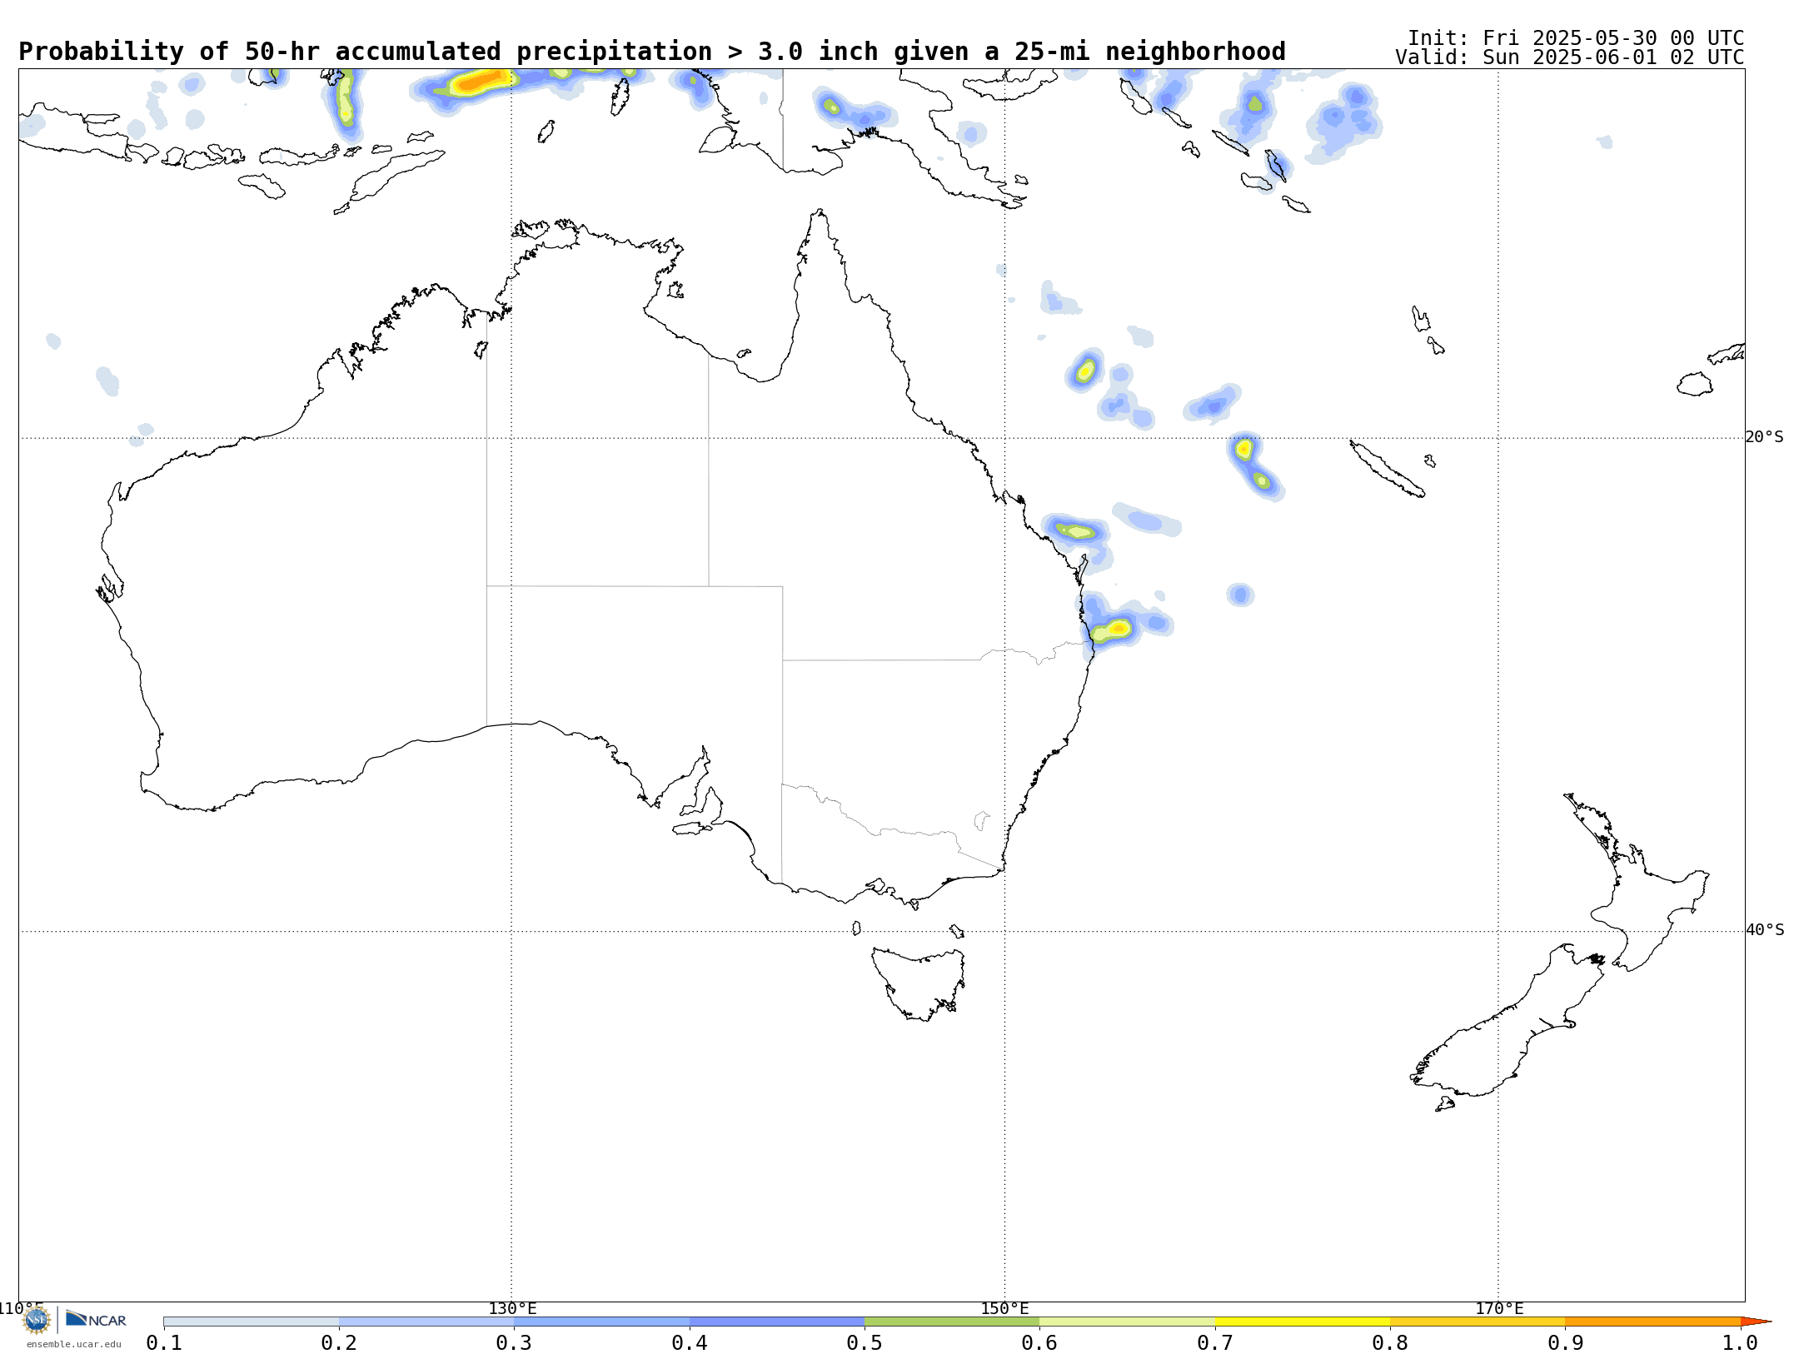Click the plot title about 50-hr precipitation
Viewport: 1799px width, 1354px height.
tap(652, 52)
